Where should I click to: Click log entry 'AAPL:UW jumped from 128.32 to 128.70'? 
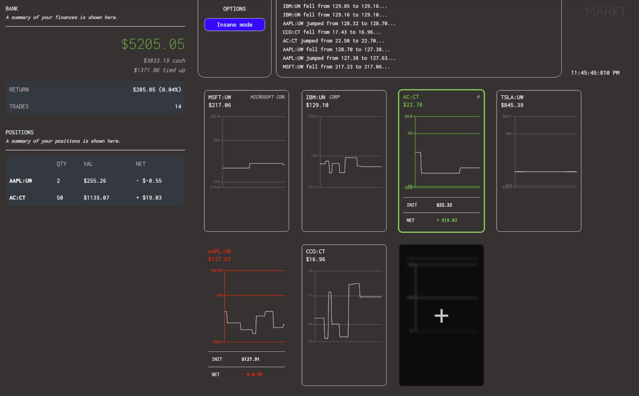click(339, 23)
